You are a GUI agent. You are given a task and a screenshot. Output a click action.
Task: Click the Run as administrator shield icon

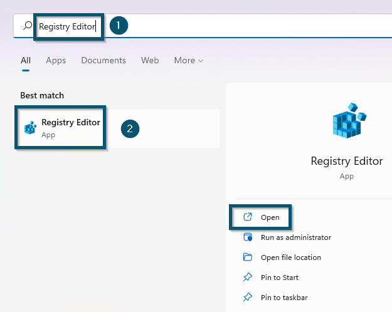click(248, 237)
